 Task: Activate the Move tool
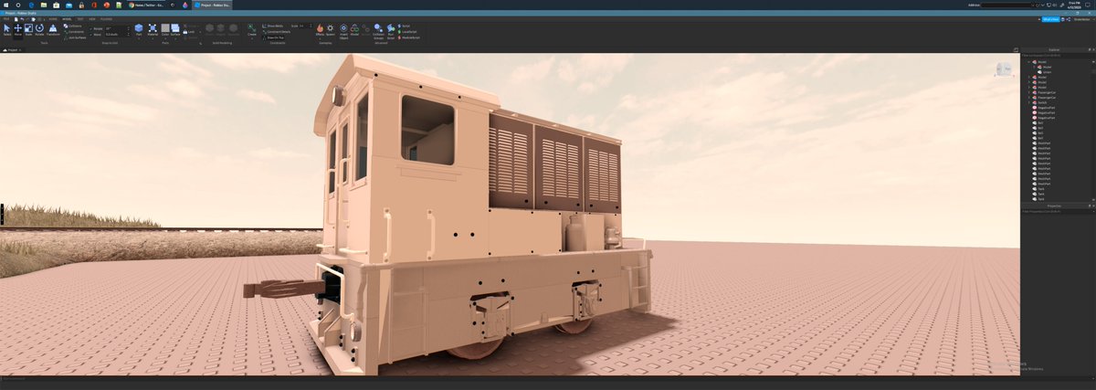coord(17,30)
